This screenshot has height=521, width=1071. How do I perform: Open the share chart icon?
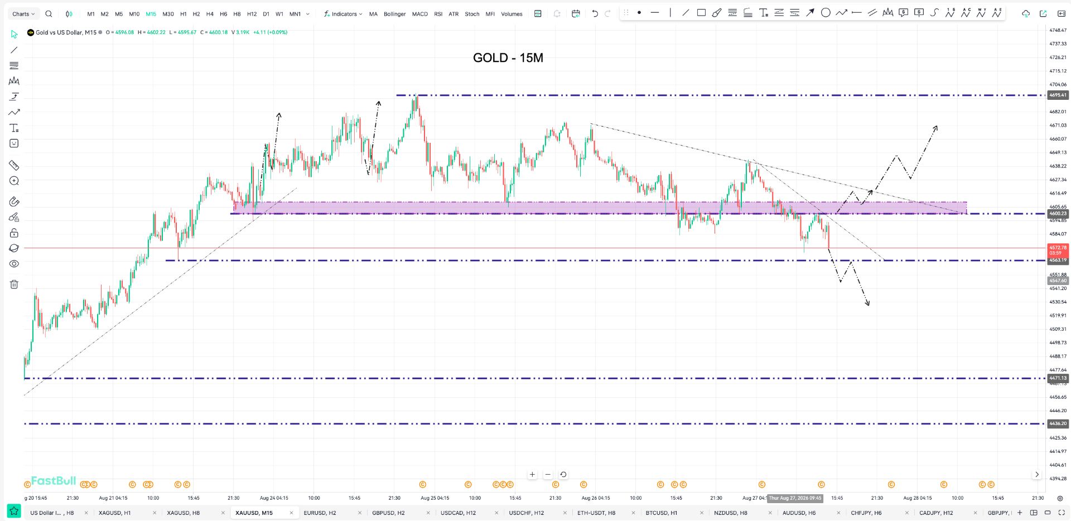tap(1043, 14)
